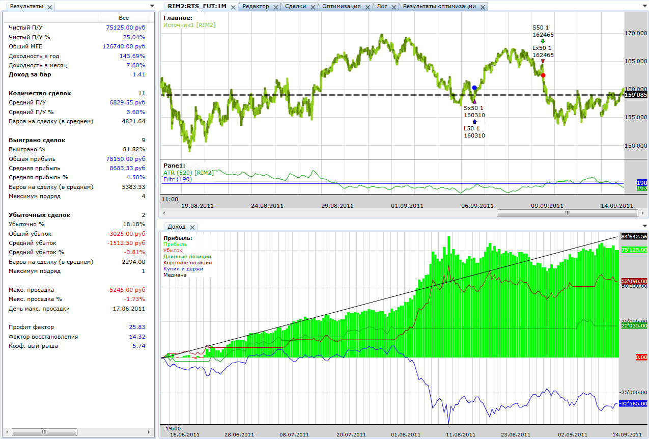Close the Результаты оптимизации tab x icon

tap(482, 7)
